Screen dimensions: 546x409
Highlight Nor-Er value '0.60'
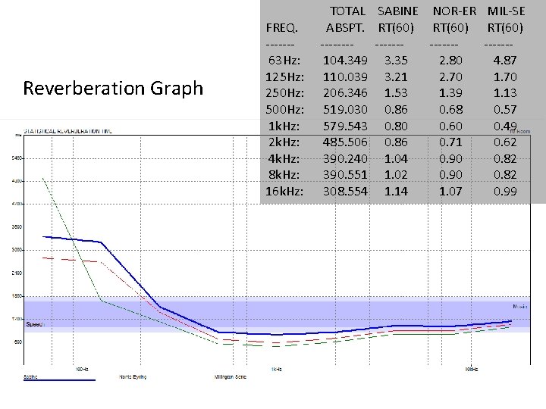450,126
